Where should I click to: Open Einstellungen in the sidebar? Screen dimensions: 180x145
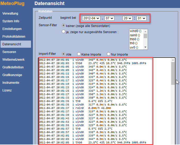12,29
